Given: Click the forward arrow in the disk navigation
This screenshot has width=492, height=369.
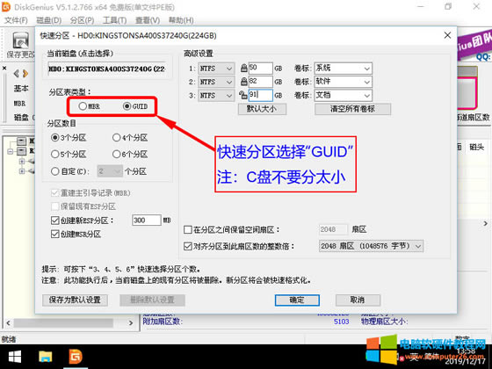Looking at the screenshot, I should 25,74.
